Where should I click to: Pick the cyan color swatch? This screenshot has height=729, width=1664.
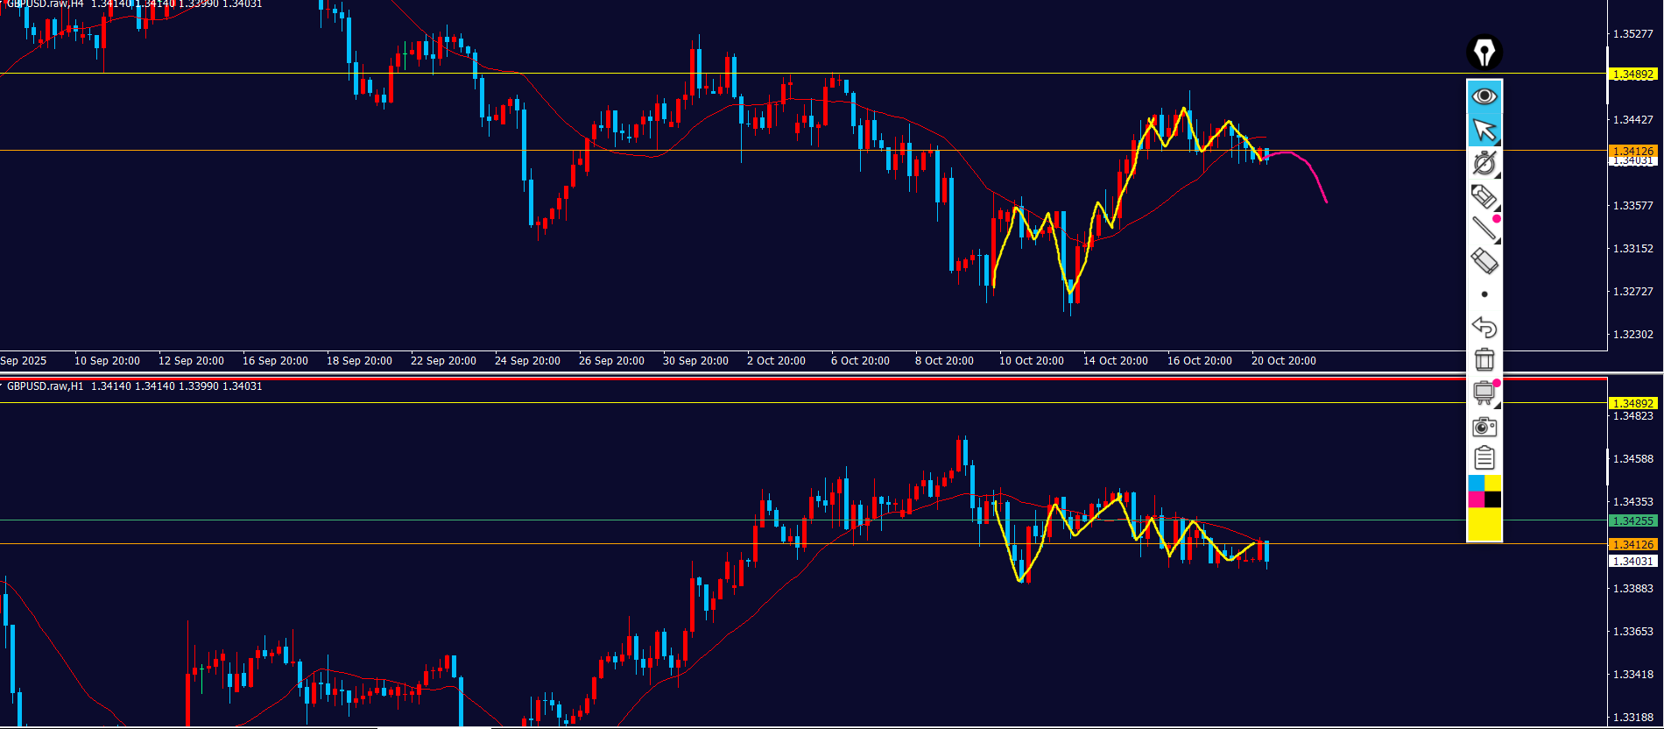click(x=1476, y=483)
